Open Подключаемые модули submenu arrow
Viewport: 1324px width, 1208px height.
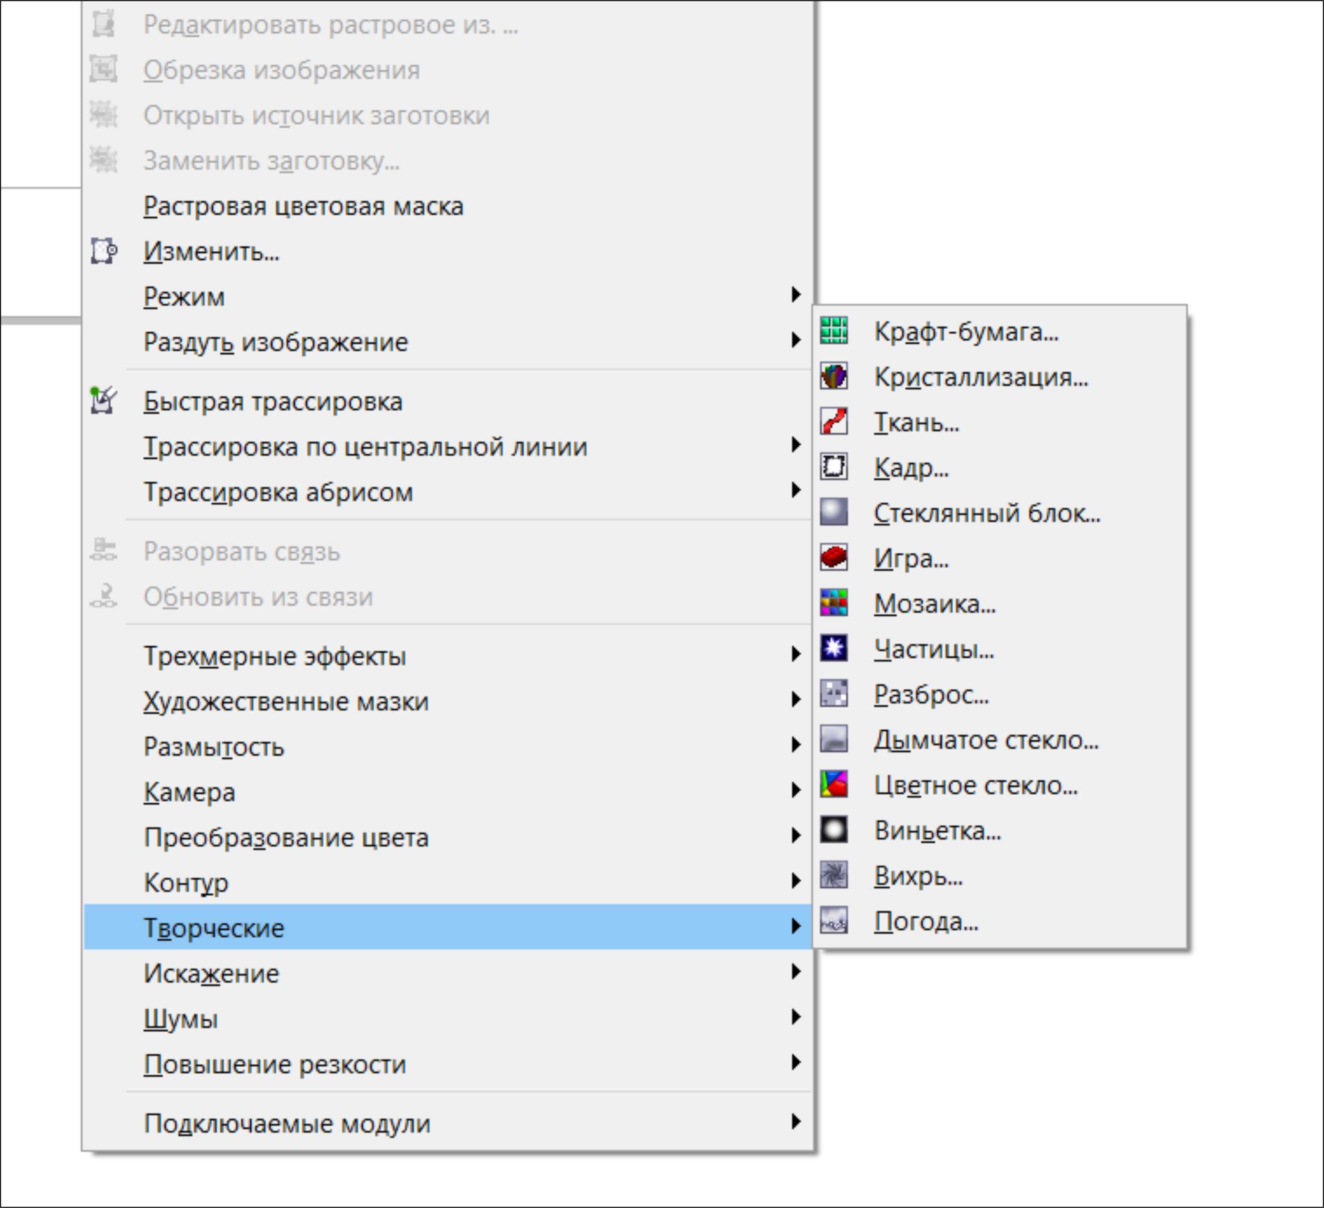[796, 1122]
